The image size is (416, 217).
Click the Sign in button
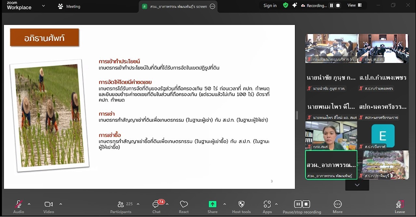270,6
